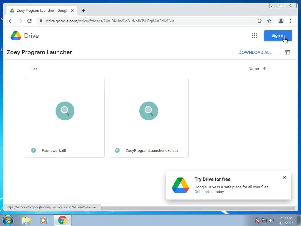
Task: Select the Zoey Program Launcher browser tab
Action: pos(42,11)
